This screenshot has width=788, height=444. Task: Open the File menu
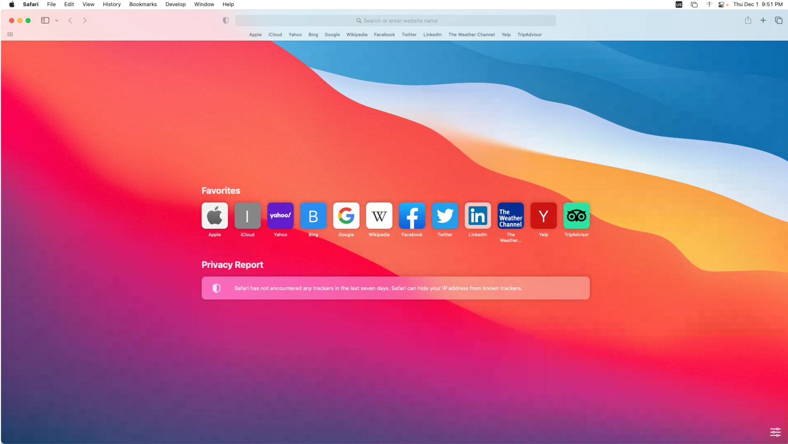(x=51, y=4)
